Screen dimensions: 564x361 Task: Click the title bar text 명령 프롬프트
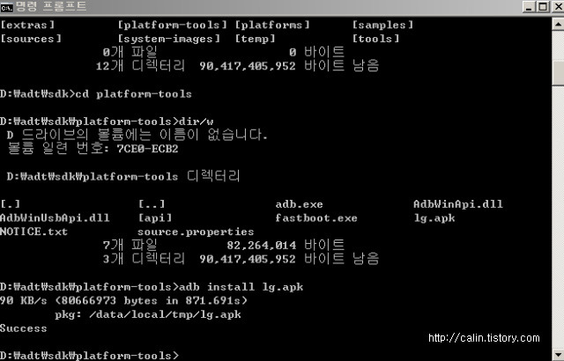click(51, 6)
